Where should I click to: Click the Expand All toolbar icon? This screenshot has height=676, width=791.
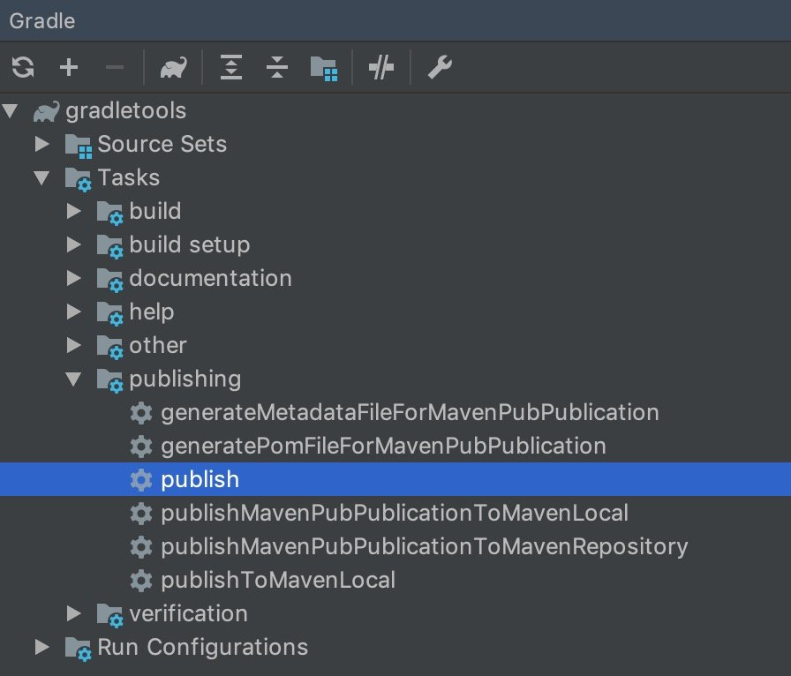[231, 67]
